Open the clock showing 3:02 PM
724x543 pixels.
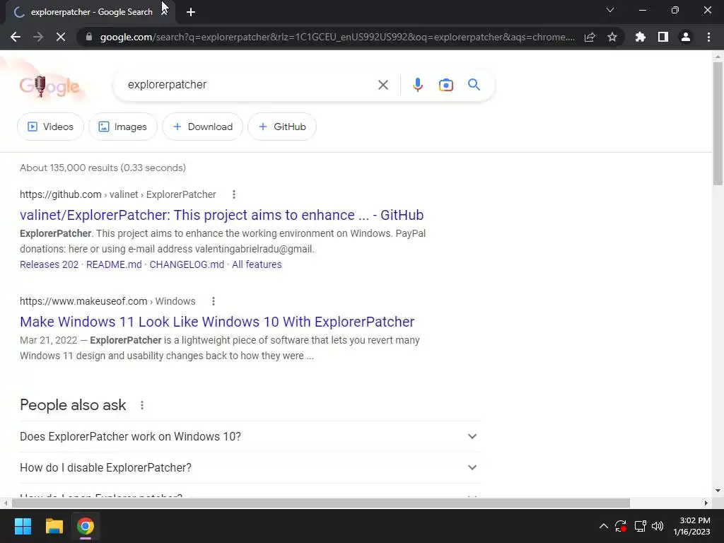pyautogui.click(x=691, y=526)
